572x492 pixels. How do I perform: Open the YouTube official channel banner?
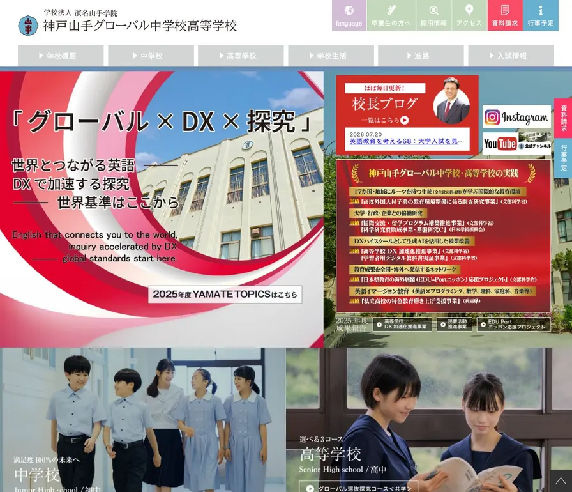[516, 144]
